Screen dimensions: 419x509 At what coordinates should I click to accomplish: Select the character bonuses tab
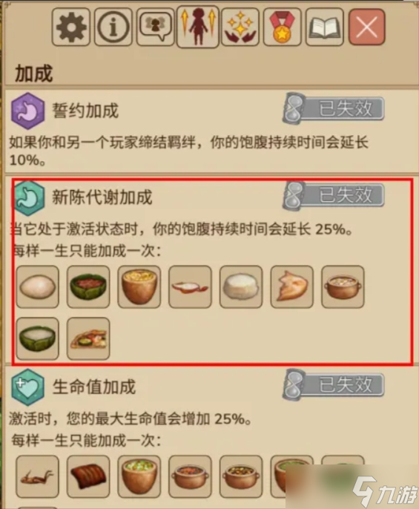[x=198, y=27]
